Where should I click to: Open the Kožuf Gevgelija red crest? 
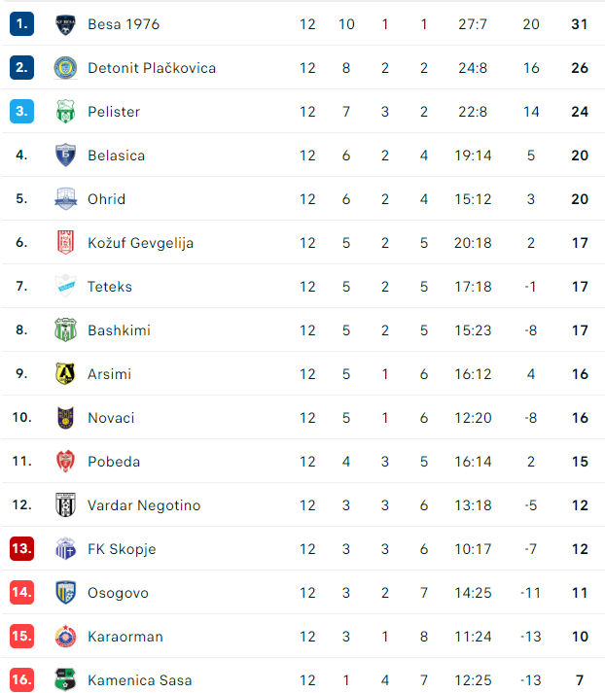(x=65, y=243)
